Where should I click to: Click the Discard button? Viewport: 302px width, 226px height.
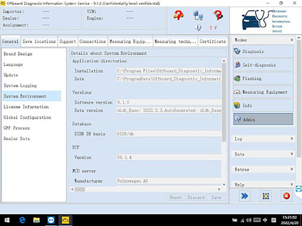point(196,197)
